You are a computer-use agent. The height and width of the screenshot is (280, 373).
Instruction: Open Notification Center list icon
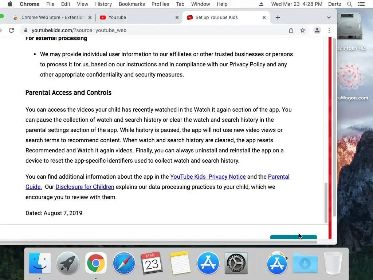tap(361, 4)
